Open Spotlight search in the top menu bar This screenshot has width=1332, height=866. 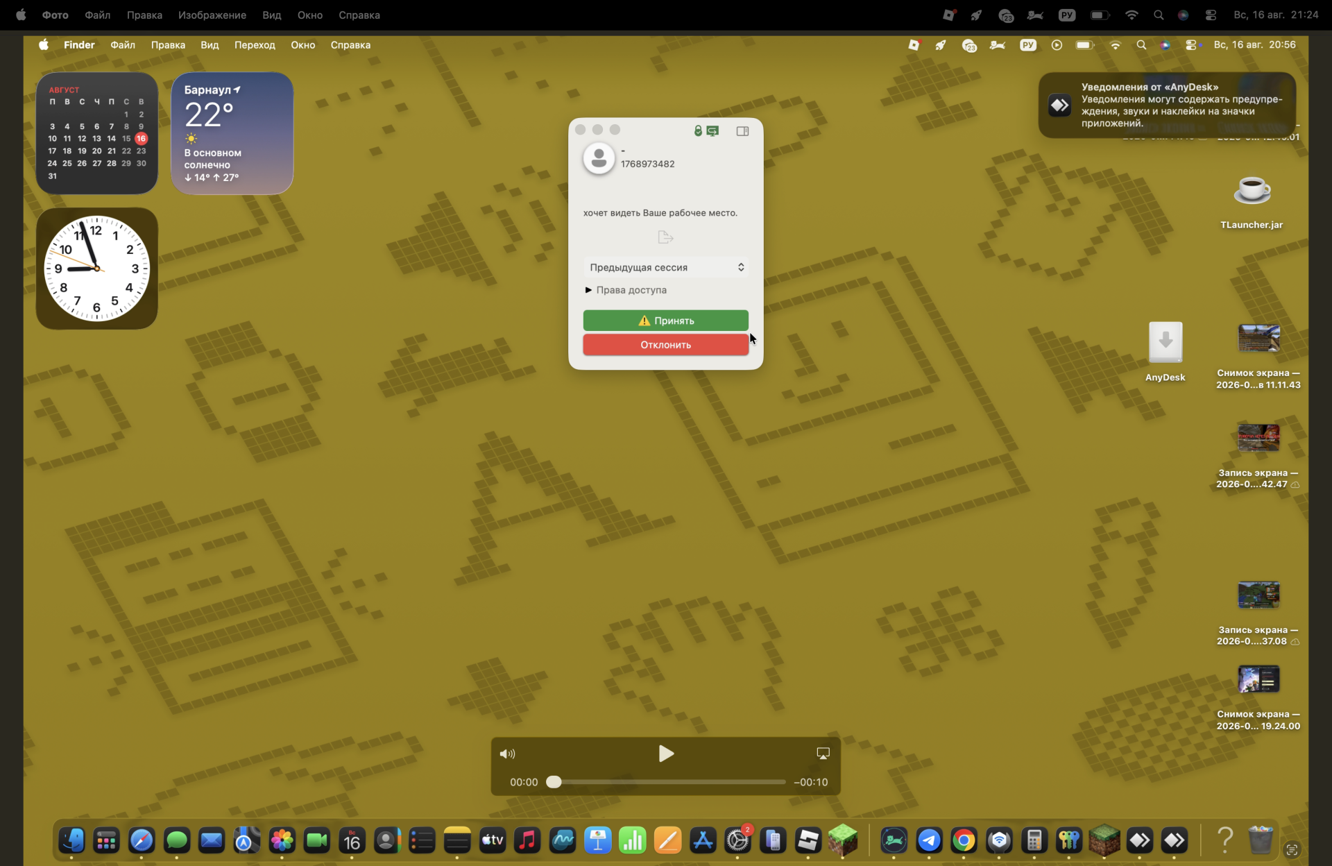click(1159, 15)
